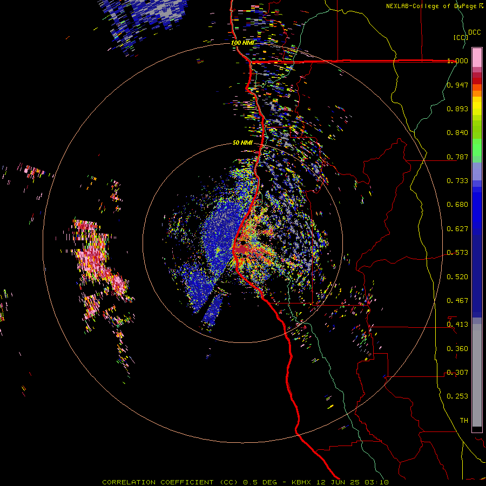Select the 0.360 legend value

click(x=457, y=349)
